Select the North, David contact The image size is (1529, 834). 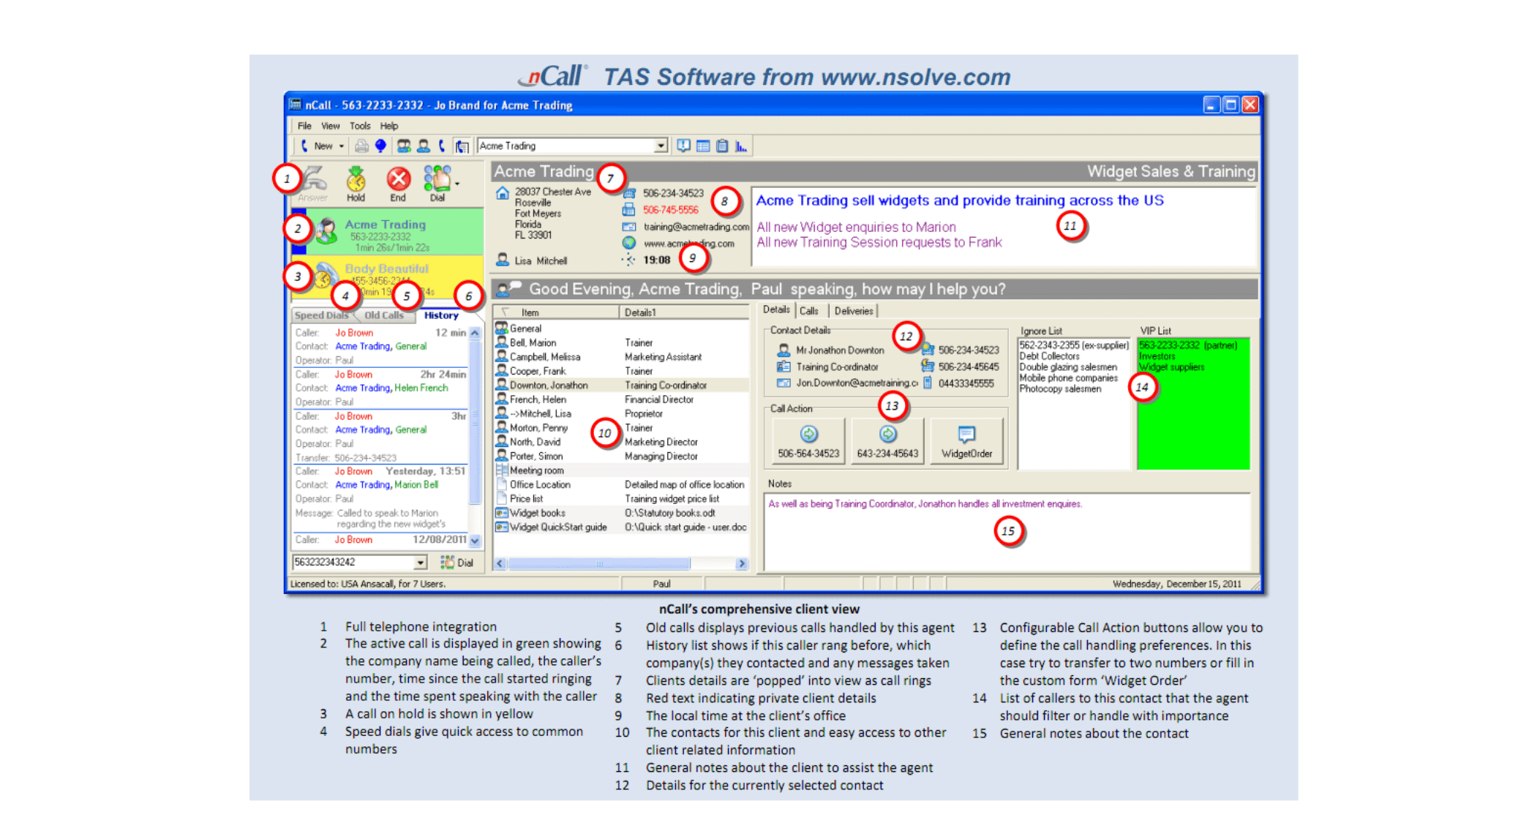point(621,442)
